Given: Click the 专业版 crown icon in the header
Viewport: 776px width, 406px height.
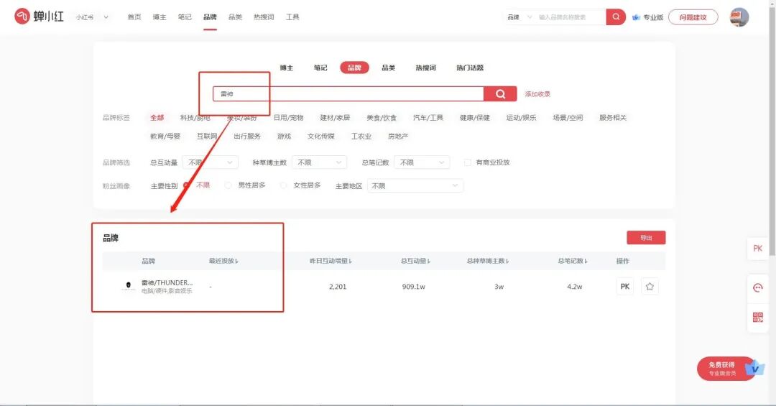Looking at the screenshot, I should pos(636,17).
